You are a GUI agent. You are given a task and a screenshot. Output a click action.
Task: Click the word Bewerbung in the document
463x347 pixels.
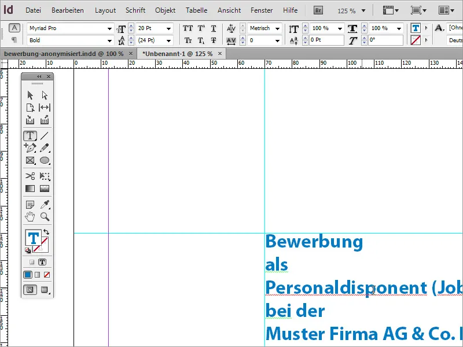pos(314,242)
